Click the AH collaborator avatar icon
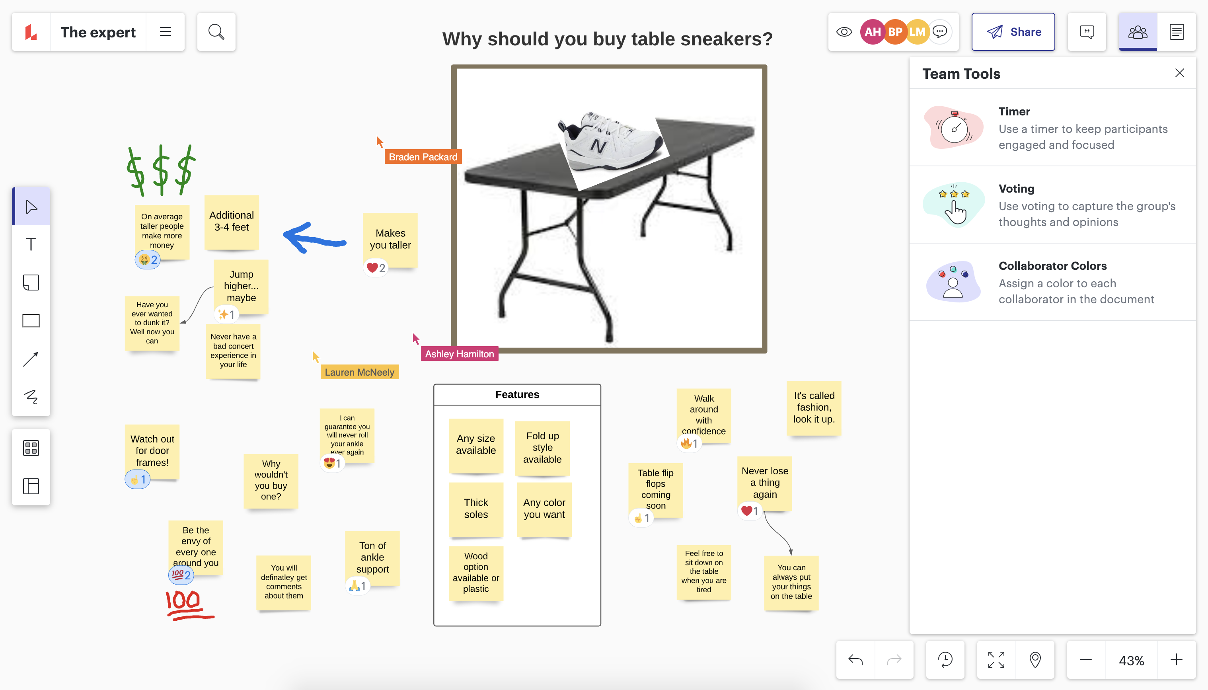Image resolution: width=1208 pixels, height=690 pixels. [x=870, y=32]
